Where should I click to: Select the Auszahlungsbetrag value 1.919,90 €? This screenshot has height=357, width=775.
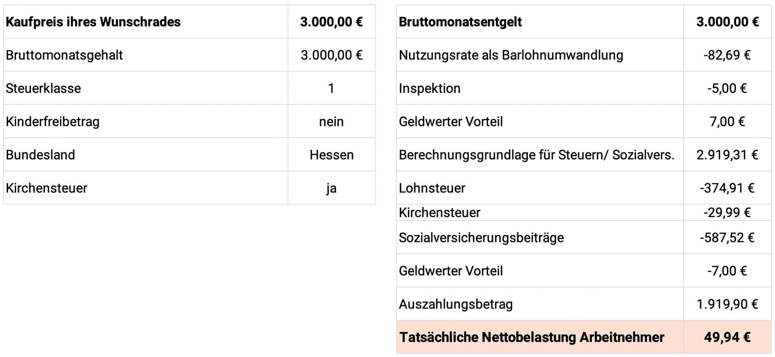coord(727,304)
